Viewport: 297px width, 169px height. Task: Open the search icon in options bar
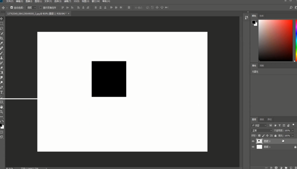291,7
